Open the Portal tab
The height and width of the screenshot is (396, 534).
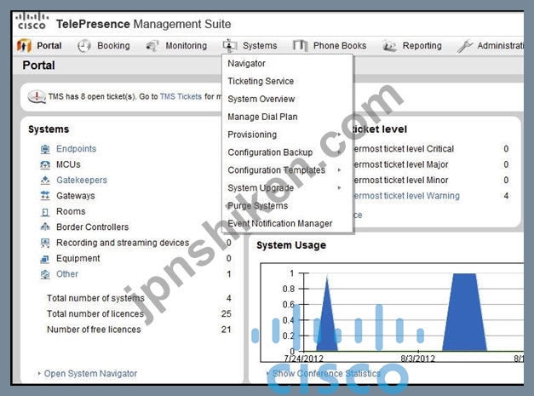pos(49,46)
